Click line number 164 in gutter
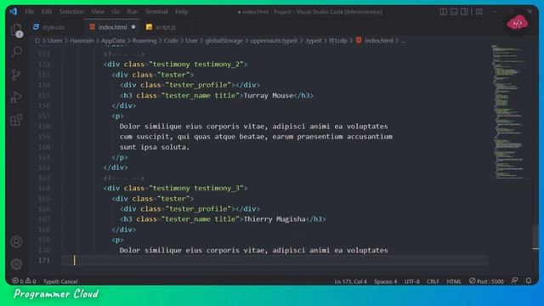 pos(44,189)
